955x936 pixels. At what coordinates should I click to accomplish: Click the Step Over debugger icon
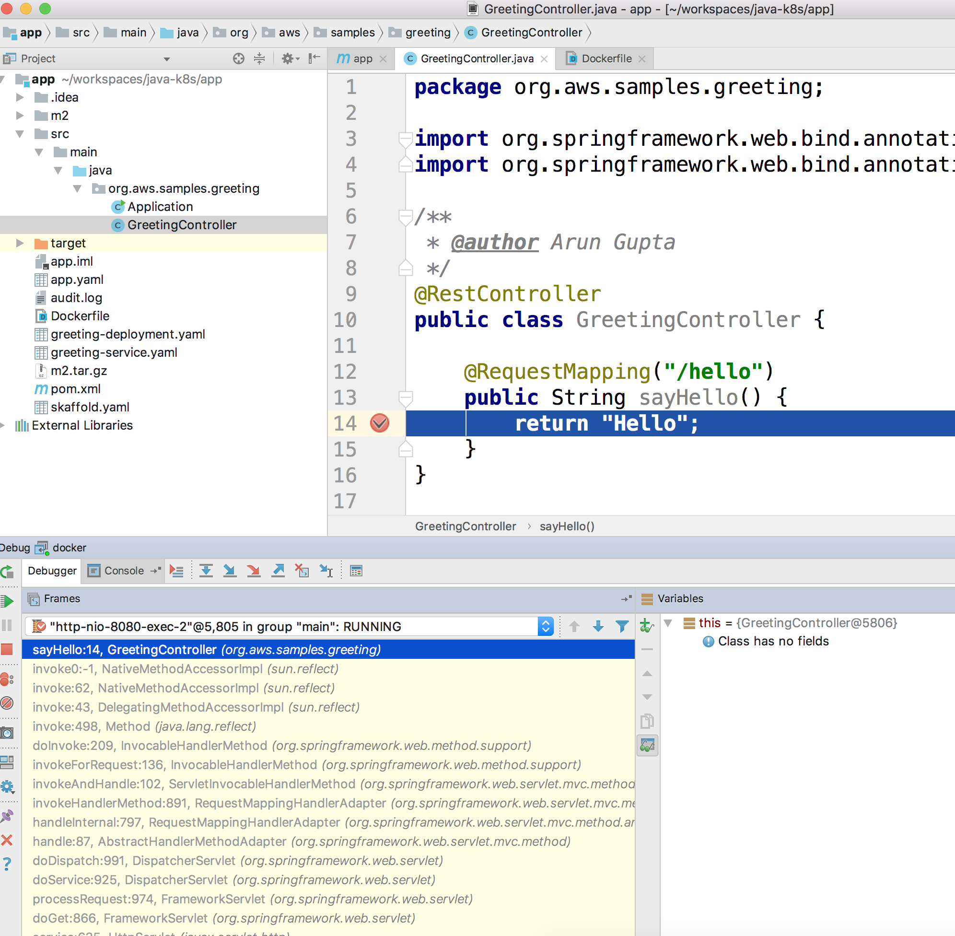coord(206,571)
